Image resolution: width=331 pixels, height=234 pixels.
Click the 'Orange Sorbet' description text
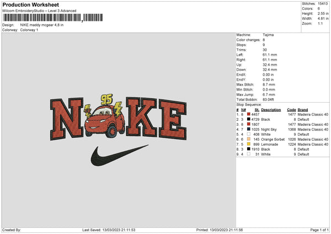coord(273,140)
